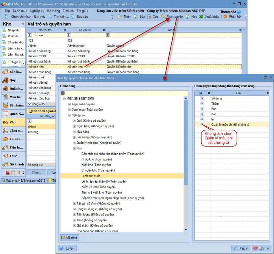Click the Mở rộng button
The height and width of the screenshot is (254, 274).
pyautogui.click(x=69, y=238)
